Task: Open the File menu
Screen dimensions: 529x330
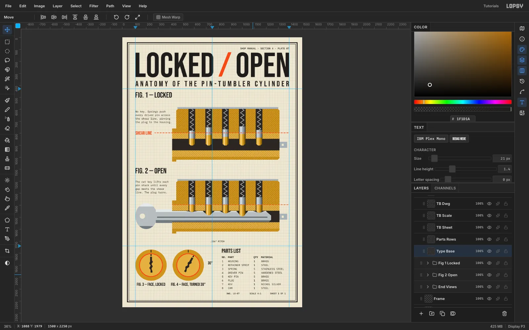Action: tap(8, 6)
